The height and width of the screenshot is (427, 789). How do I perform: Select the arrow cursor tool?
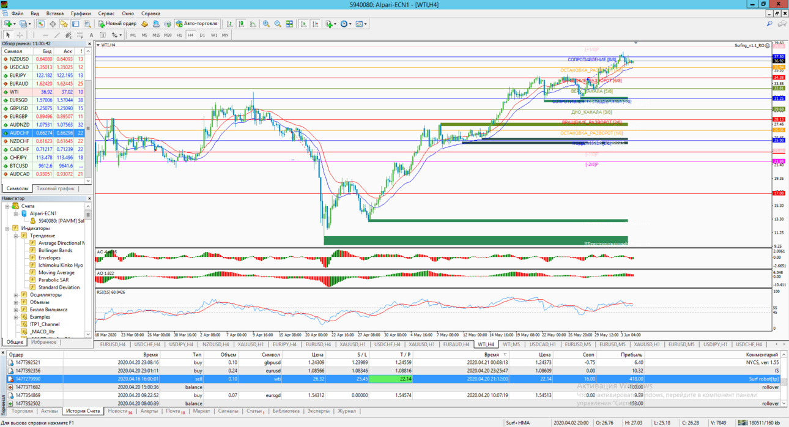pos(8,35)
